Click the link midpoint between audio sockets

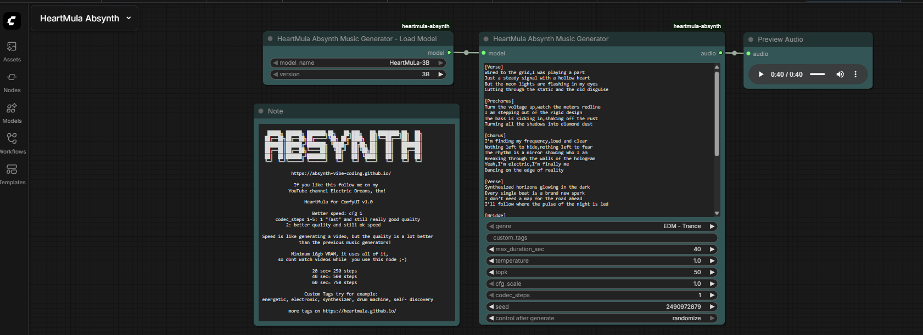(x=735, y=53)
